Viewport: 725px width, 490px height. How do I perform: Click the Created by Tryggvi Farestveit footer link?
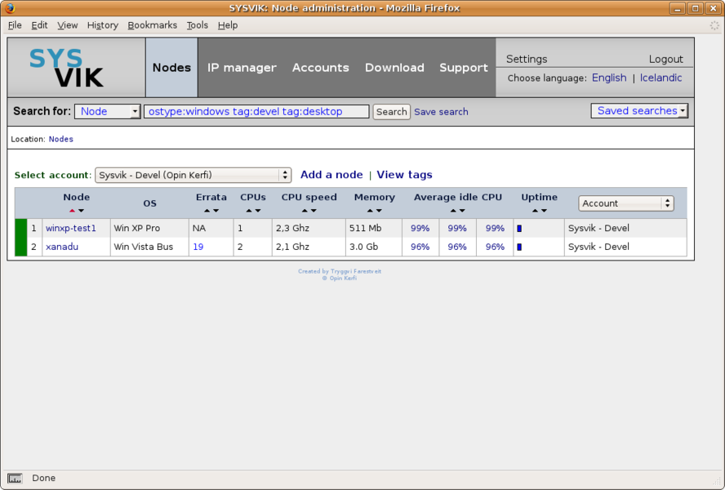tap(340, 271)
